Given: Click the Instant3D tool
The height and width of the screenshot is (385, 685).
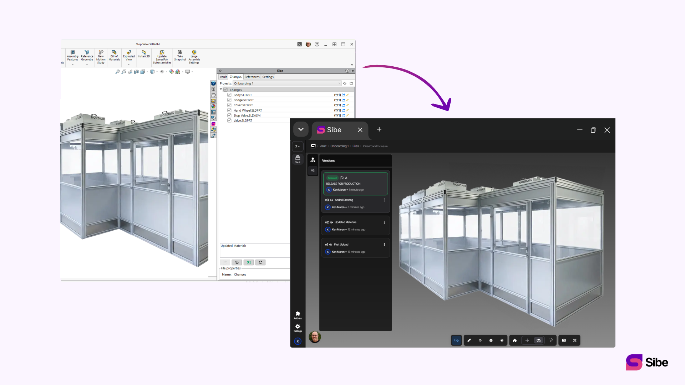Looking at the screenshot, I should tap(144, 54).
